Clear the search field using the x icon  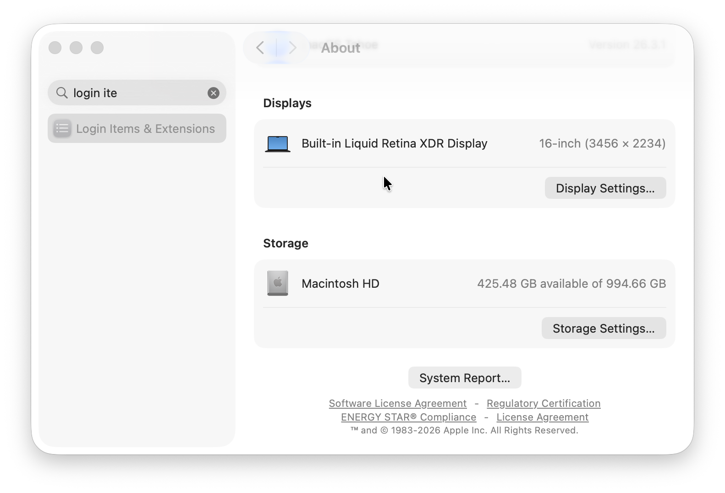[x=213, y=93]
